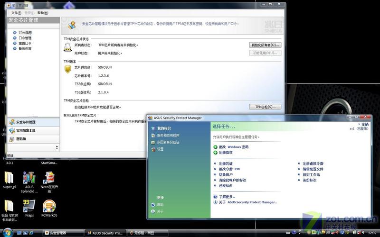Viewport: 380px width, 237px height.
Task: Open the 极品飞车10 folder on desktop
Action: point(9,210)
